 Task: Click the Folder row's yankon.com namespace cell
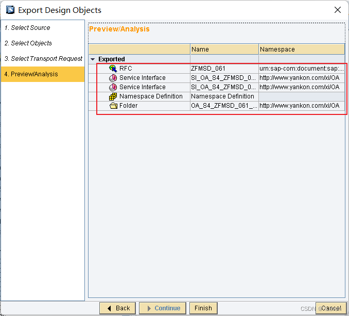[x=302, y=106]
